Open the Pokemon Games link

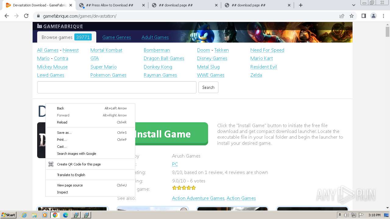coord(108,75)
